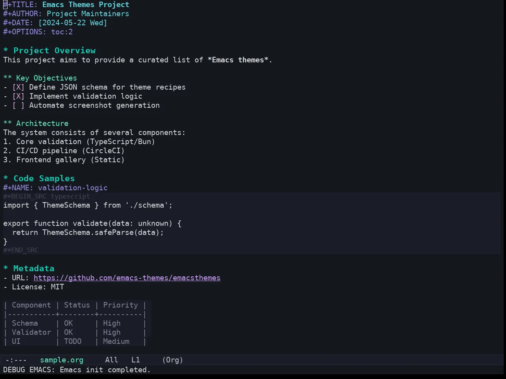This screenshot has height=379, width=506.
Task: Click the L1 line number indicator
Action: point(136,360)
